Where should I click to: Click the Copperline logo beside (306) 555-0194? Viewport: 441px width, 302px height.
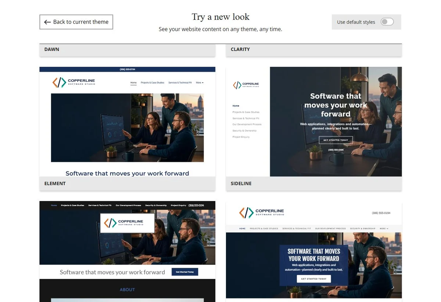(262, 212)
